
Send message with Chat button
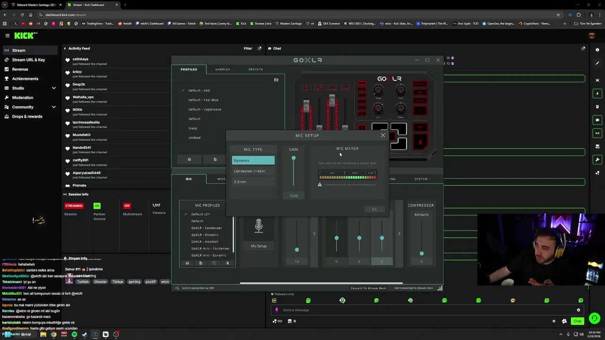pos(578,321)
